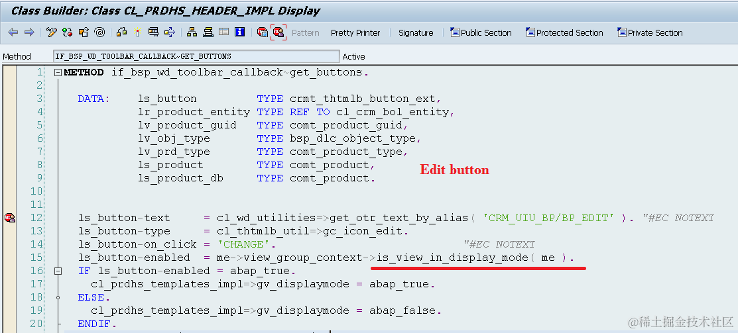Image resolution: width=738 pixels, height=333 pixels.
Task: Click 'abap_false' on line 19
Action: (402, 310)
